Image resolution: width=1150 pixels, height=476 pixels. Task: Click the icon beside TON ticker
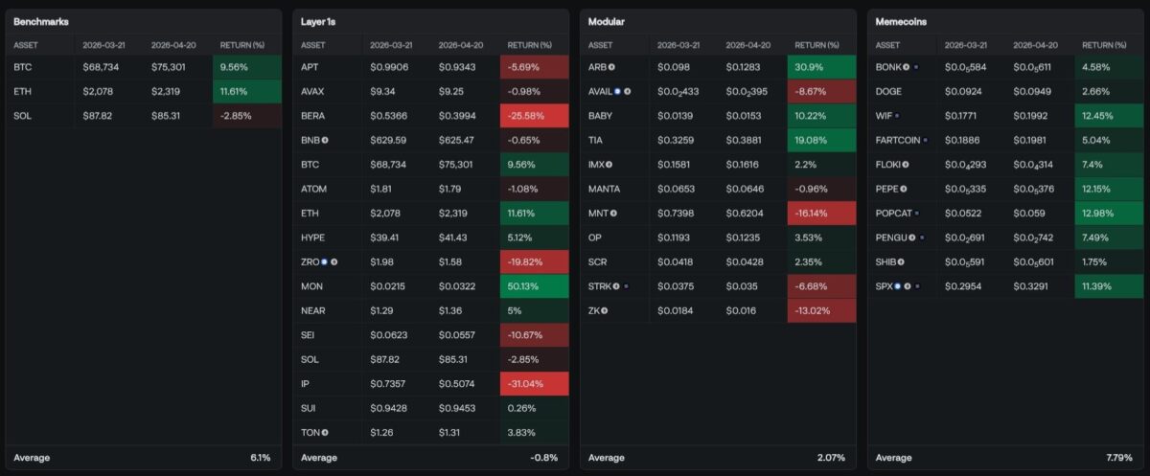coord(325,432)
